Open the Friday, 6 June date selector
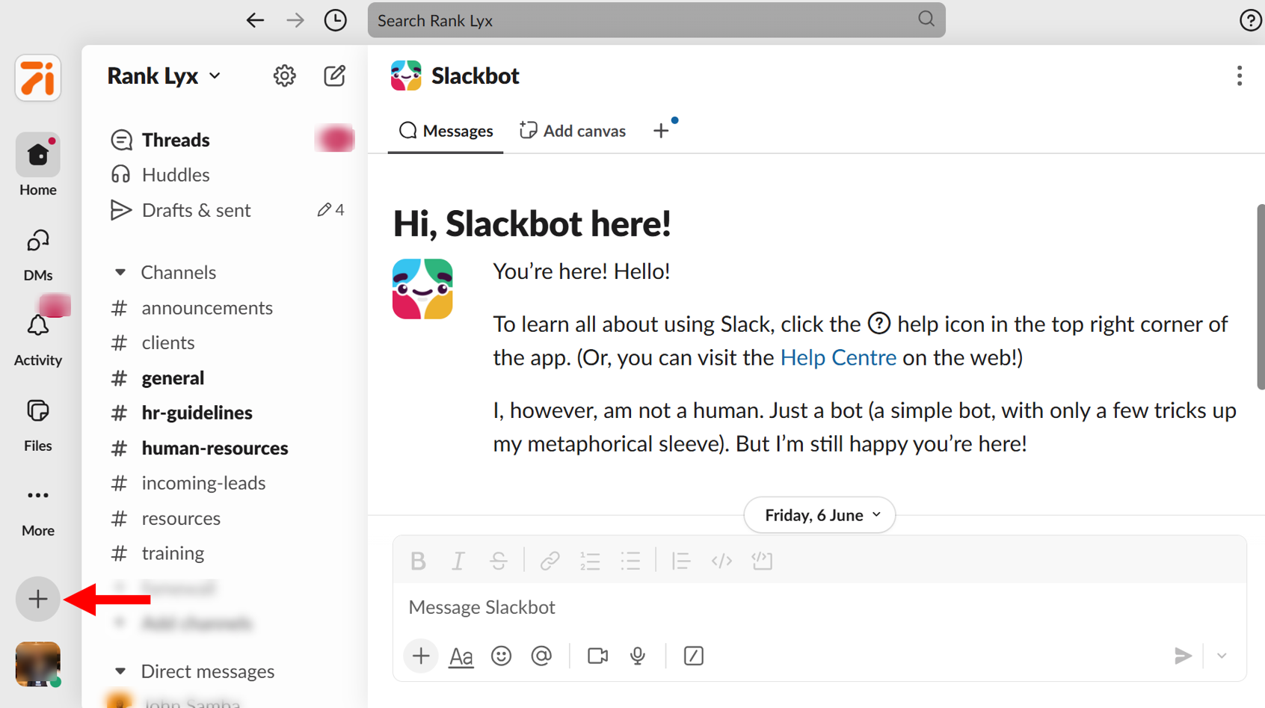This screenshot has width=1265, height=708. (819, 514)
